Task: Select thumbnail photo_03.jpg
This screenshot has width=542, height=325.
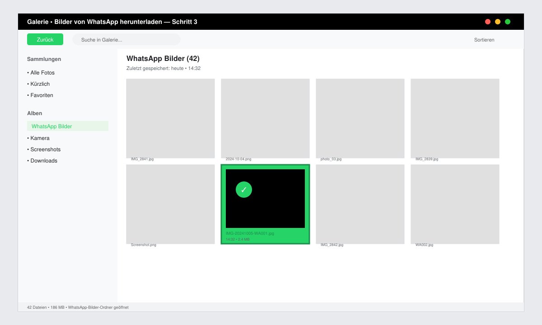Action: pos(360,118)
